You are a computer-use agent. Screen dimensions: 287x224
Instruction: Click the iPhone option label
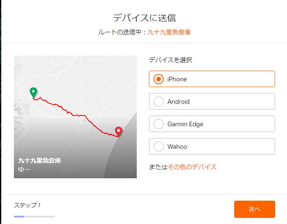click(x=177, y=79)
